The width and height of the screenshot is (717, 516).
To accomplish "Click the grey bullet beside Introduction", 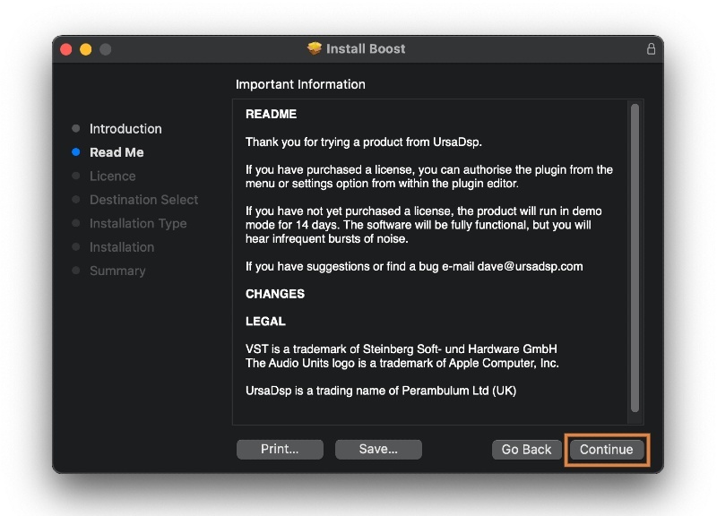I will coord(76,129).
